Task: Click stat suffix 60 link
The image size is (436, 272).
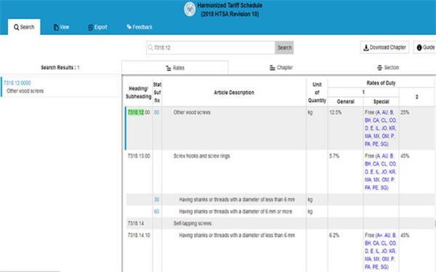Action: pyautogui.click(x=156, y=212)
